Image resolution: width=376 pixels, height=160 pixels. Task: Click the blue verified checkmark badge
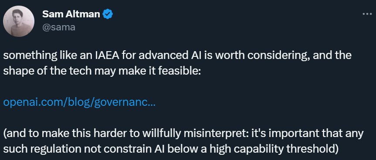click(108, 14)
